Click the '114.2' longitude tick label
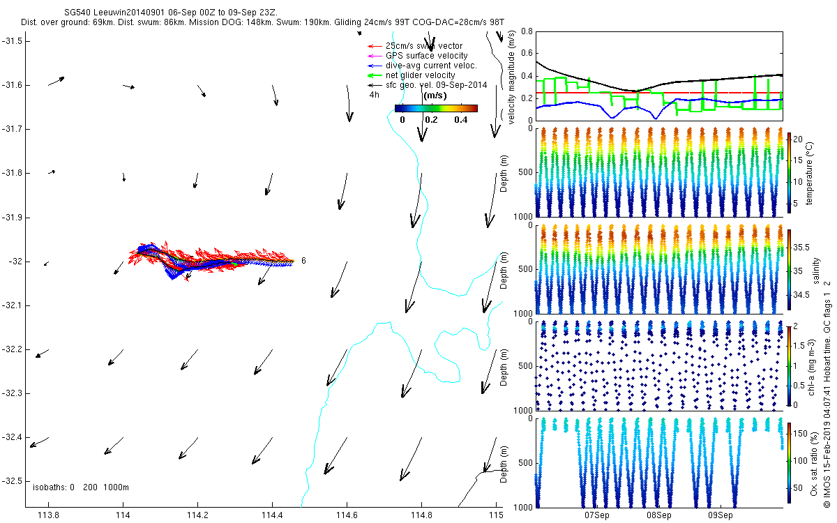Viewport: 837px width, 523px height. coord(197,515)
